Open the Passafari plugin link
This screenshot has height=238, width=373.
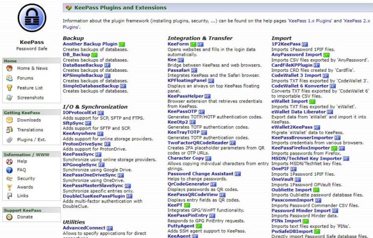(x=179, y=70)
